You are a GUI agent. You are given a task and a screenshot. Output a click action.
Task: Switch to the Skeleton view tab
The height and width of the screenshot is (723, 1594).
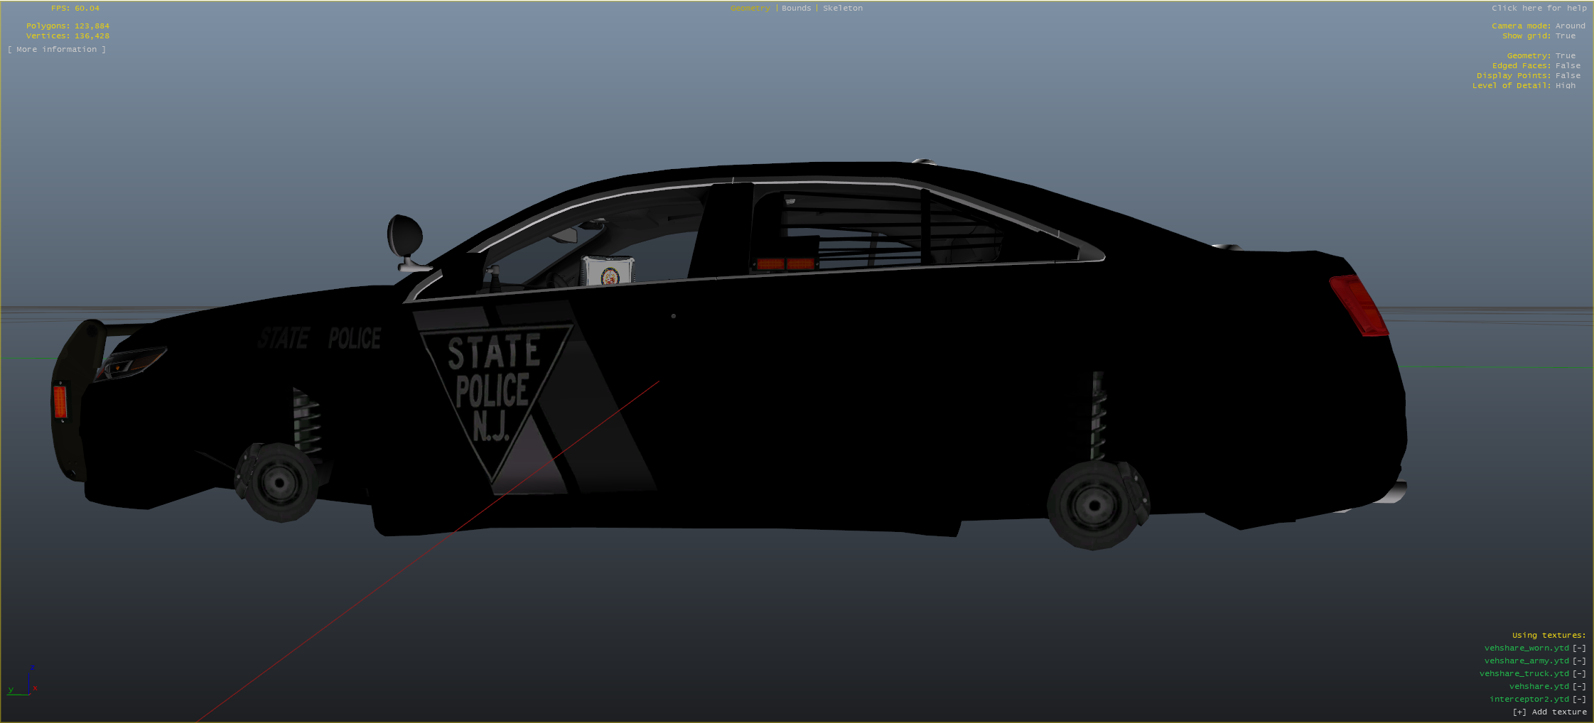[842, 9]
